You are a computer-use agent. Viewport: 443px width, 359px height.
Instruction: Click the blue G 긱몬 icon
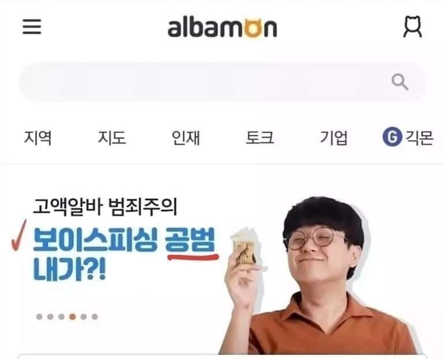(x=392, y=137)
